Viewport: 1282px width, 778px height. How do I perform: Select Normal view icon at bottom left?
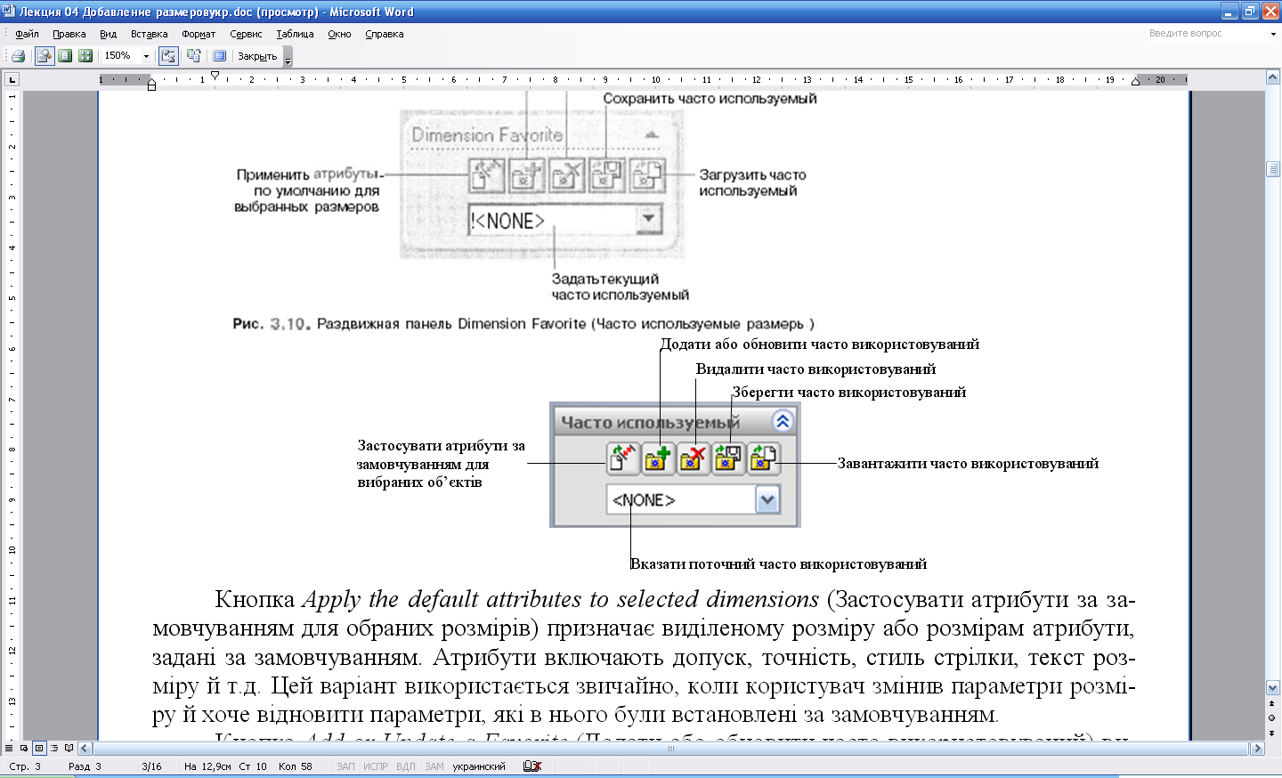point(9,749)
